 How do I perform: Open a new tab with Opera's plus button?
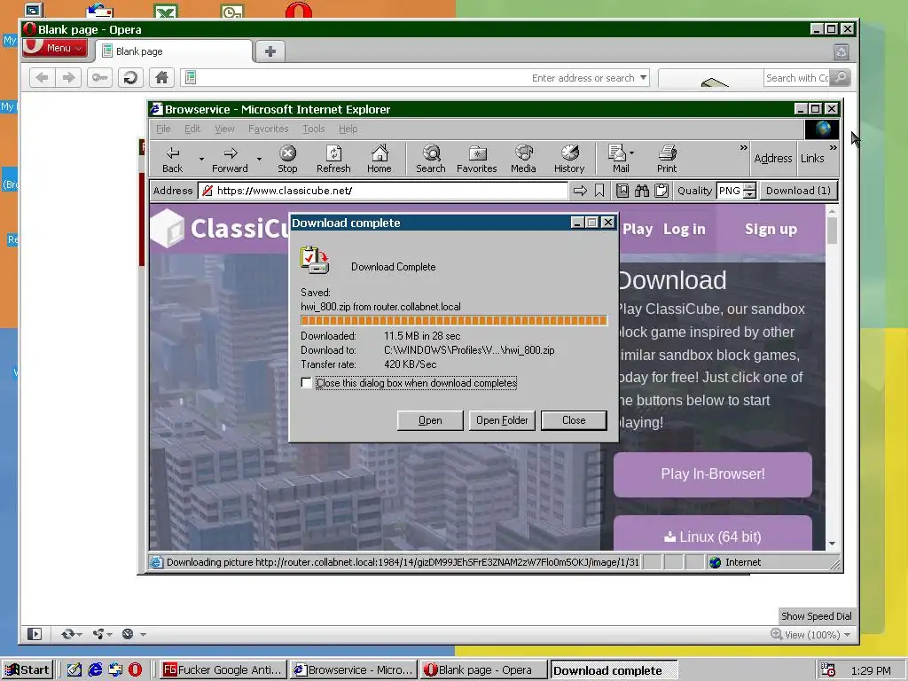[x=270, y=51]
